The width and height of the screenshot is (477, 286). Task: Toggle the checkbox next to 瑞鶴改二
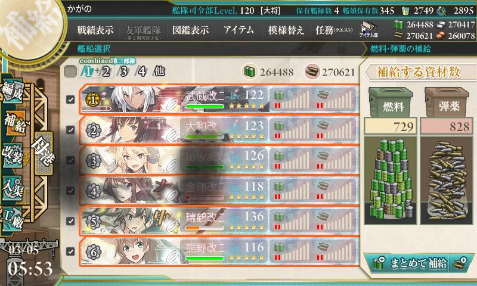point(70,221)
